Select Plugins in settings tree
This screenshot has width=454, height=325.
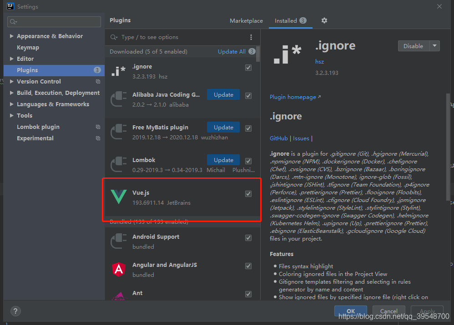[x=54, y=70]
